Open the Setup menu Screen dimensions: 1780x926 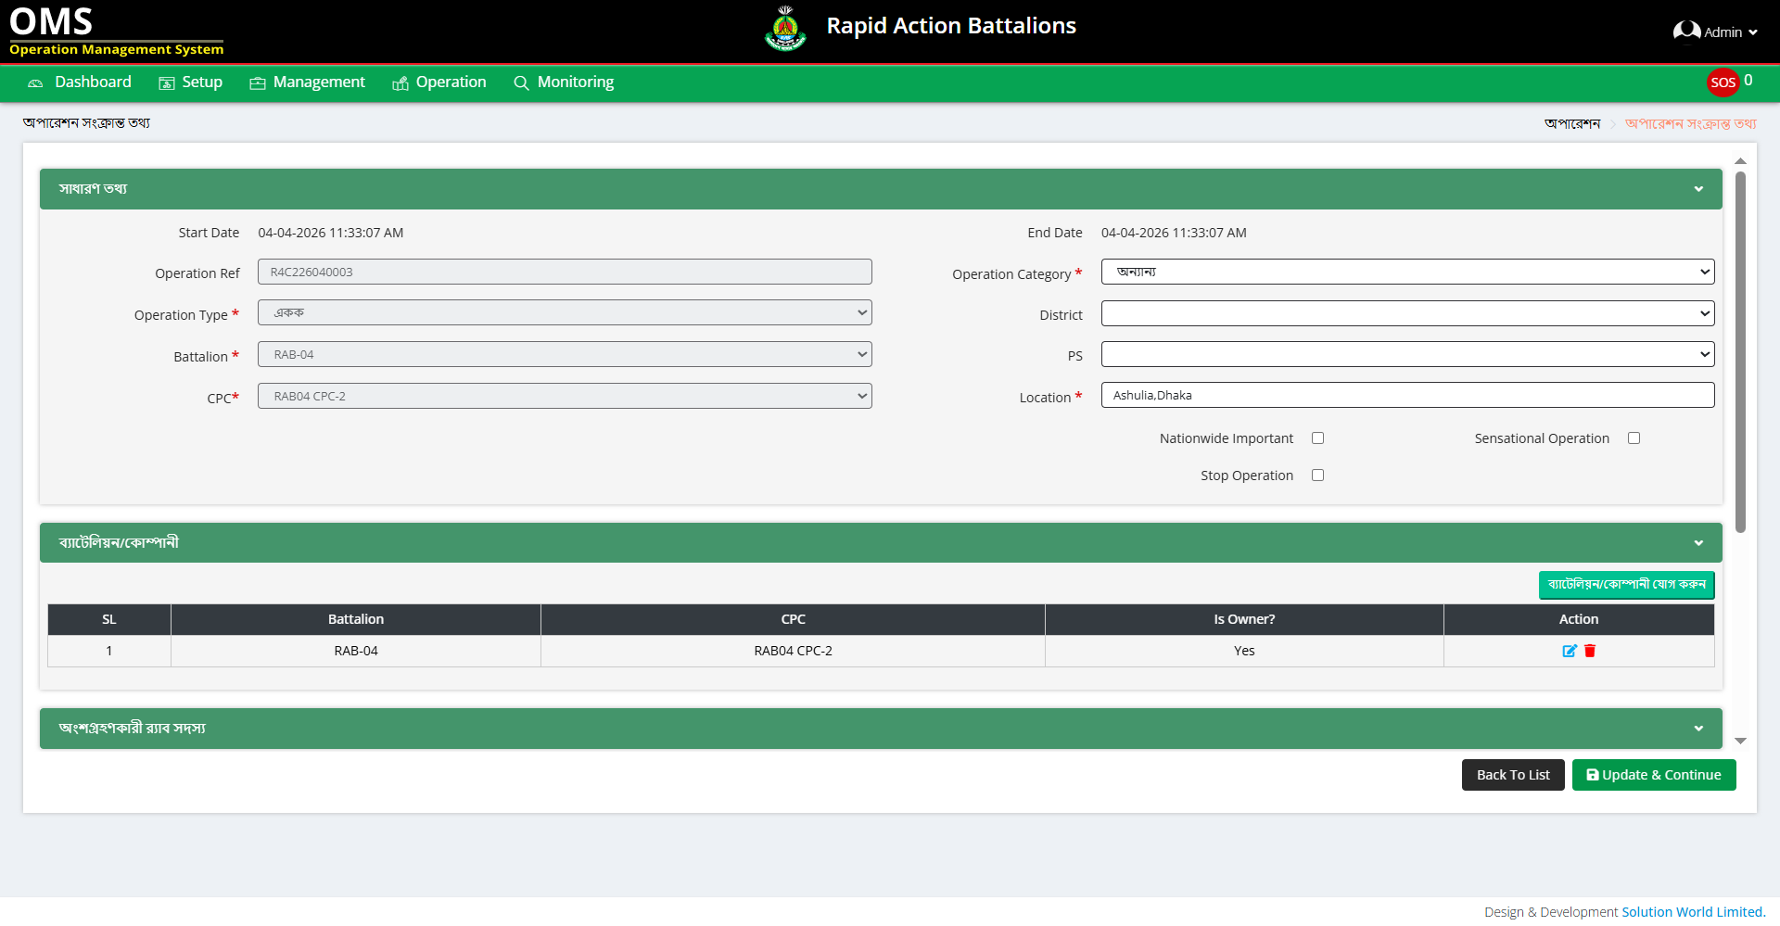click(191, 82)
